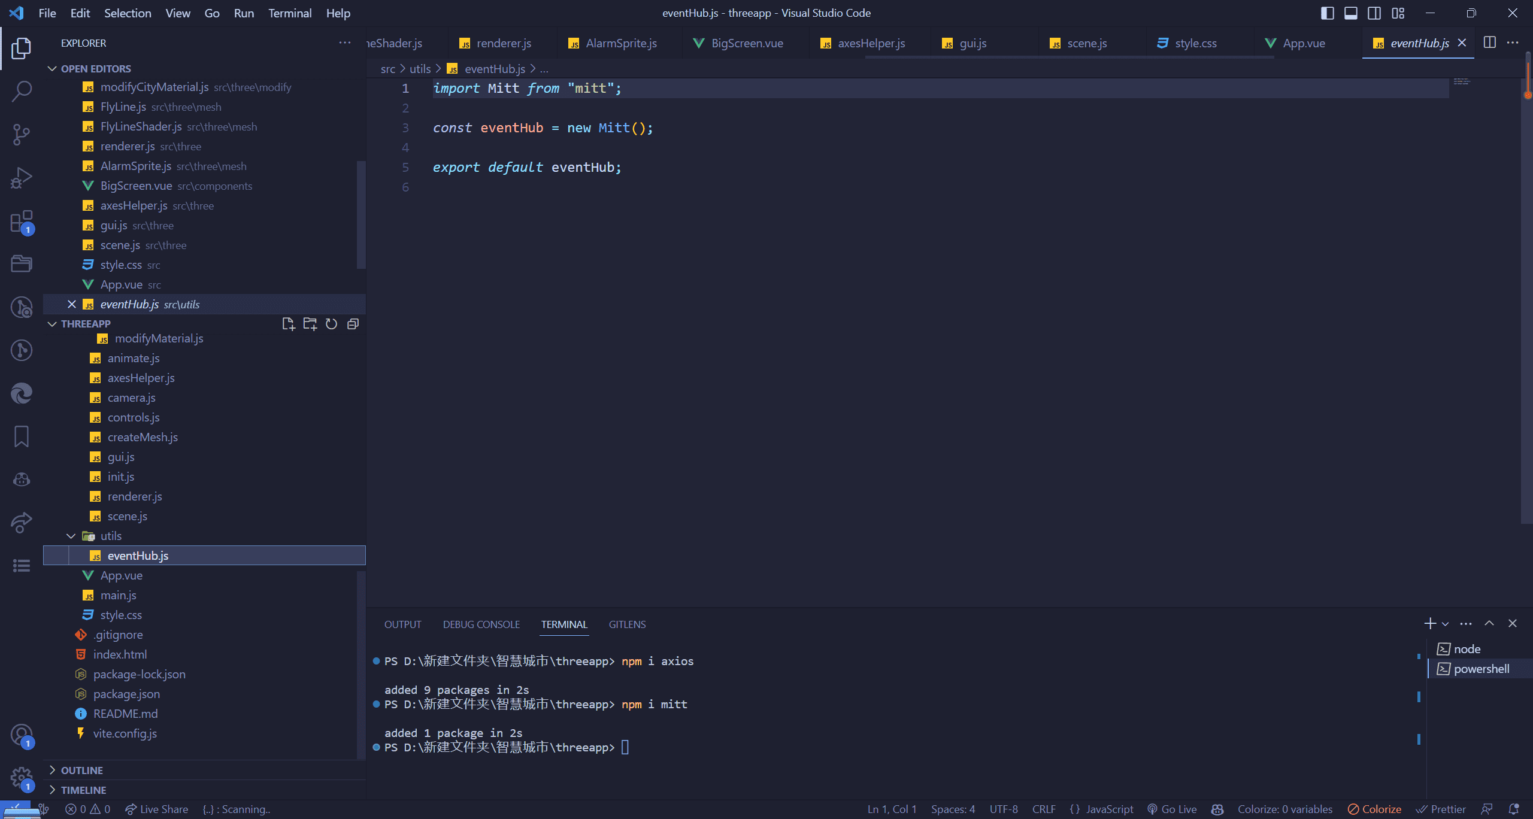Toggle Go Live server in status bar
This screenshot has height=819, width=1533.
pos(1172,809)
